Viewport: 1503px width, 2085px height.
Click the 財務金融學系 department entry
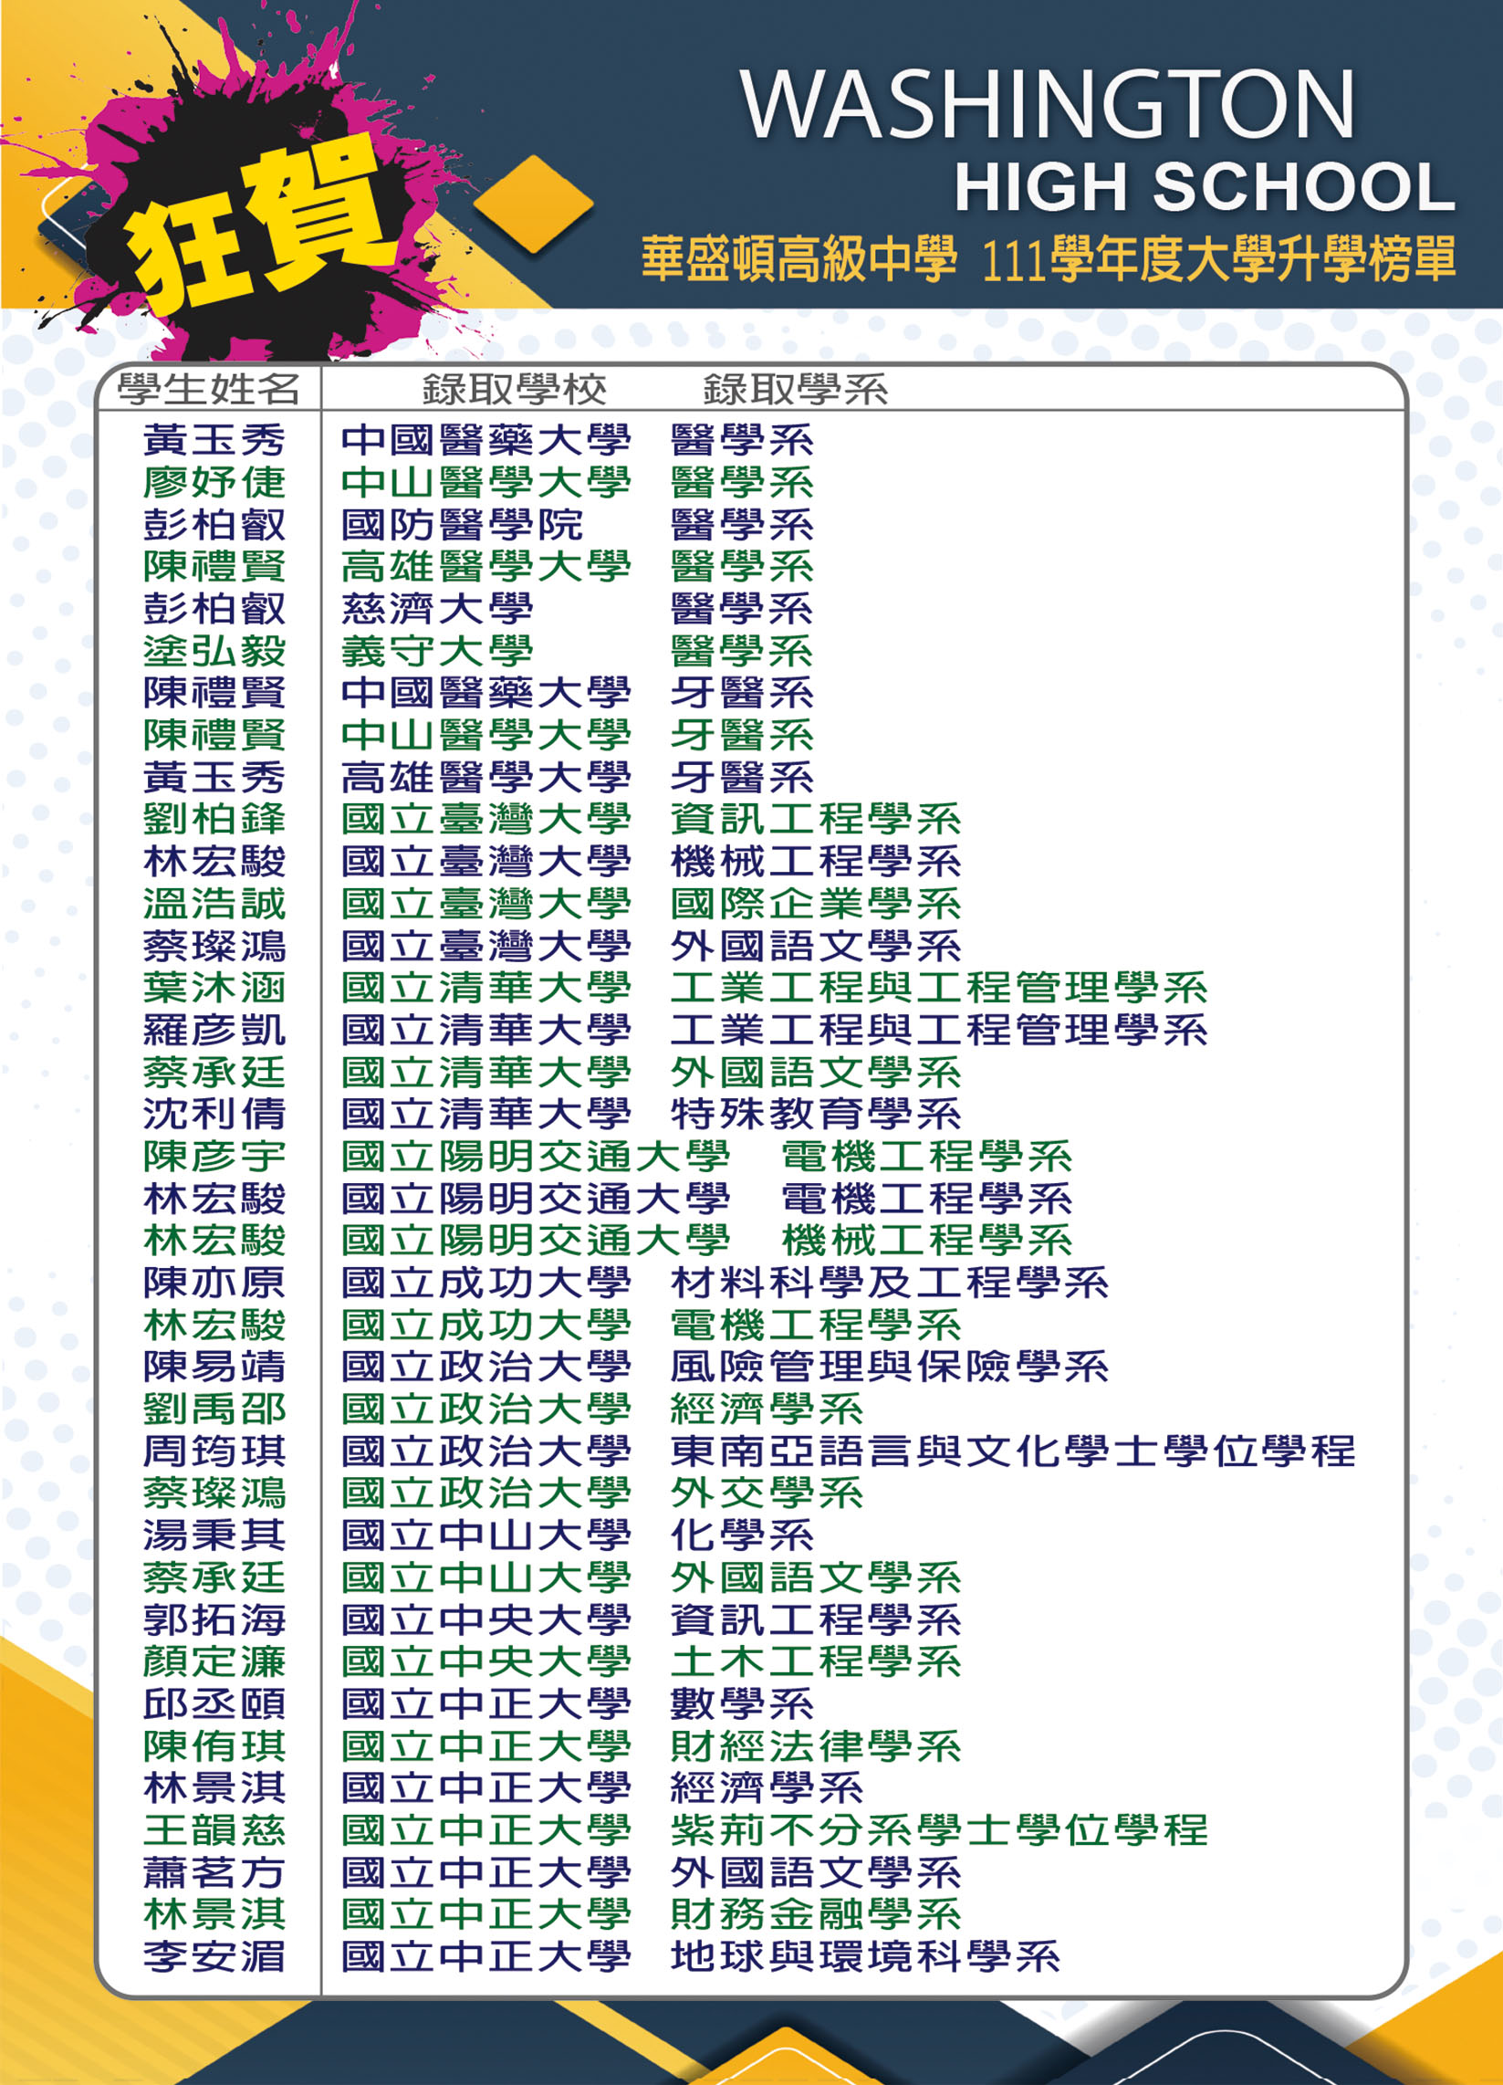click(x=817, y=1915)
